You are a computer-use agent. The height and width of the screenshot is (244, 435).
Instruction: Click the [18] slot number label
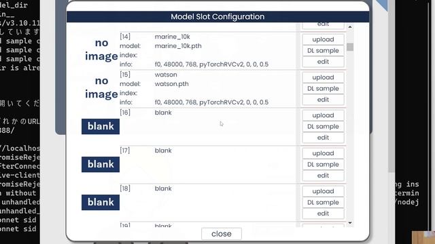click(125, 188)
